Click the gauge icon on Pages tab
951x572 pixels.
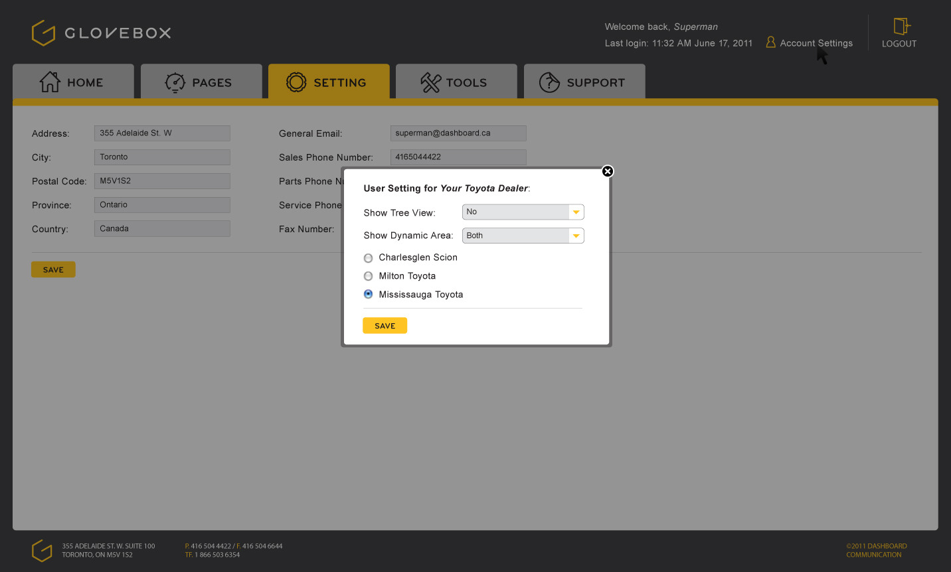click(175, 82)
